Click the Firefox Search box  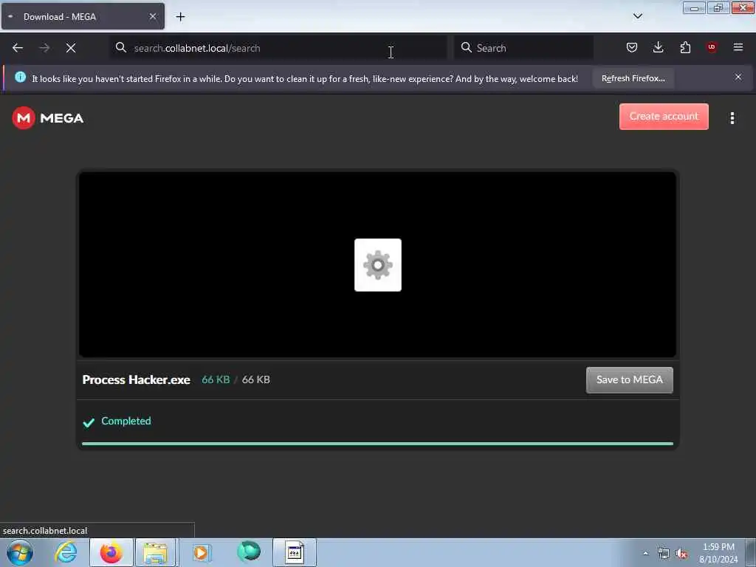click(x=523, y=48)
